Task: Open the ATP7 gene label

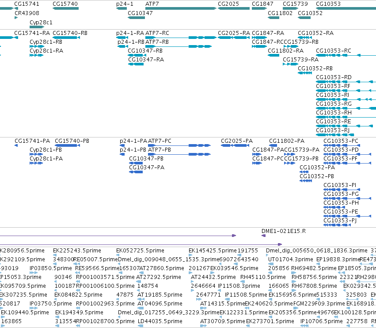Action: point(152,4)
